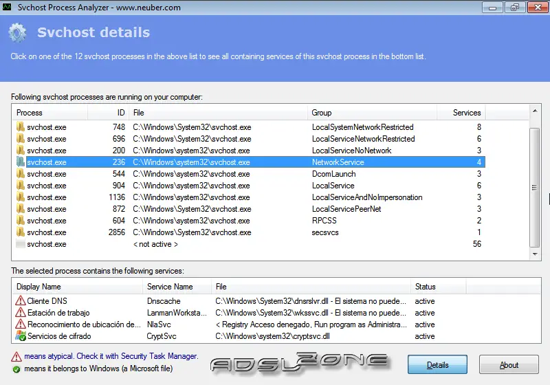Click the app icon in the title bar
Screen dimensions: 550x385
7,7
